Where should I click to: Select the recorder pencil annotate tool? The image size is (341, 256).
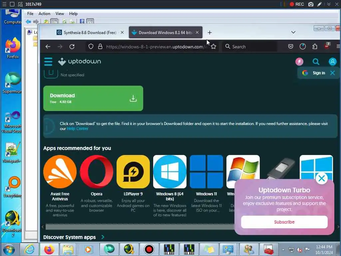[x=319, y=4]
